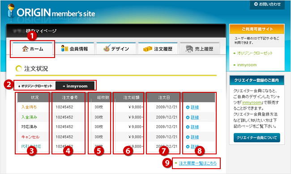The width and height of the screenshot is (291, 174).
Task: Open 詳細 link for 入金済み order
Action: pos(195,117)
